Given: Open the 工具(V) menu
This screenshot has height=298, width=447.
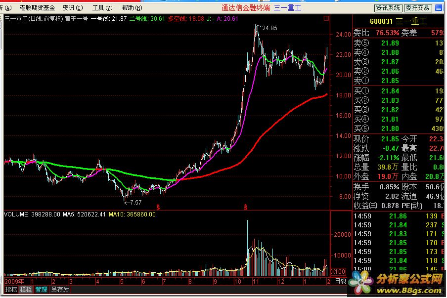Looking at the screenshot, I should 102,8.
